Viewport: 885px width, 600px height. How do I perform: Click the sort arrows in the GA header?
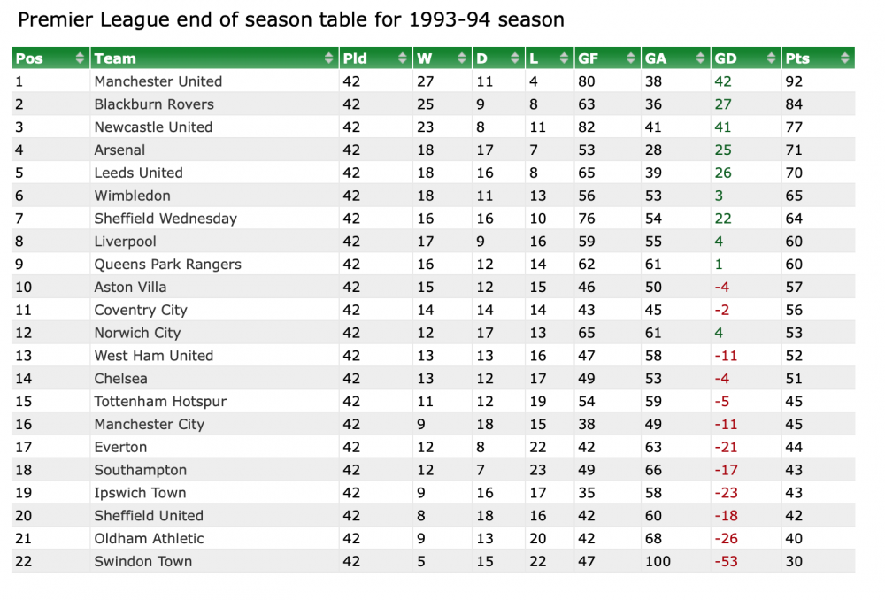tap(701, 58)
